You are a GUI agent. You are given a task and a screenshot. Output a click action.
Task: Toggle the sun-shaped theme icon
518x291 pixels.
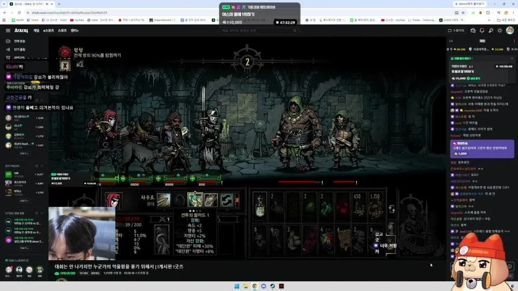pyautogui.click(x=500, y=30)
